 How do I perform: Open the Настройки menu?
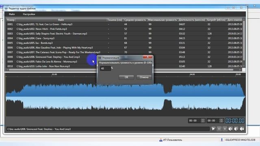click(29, 14)
